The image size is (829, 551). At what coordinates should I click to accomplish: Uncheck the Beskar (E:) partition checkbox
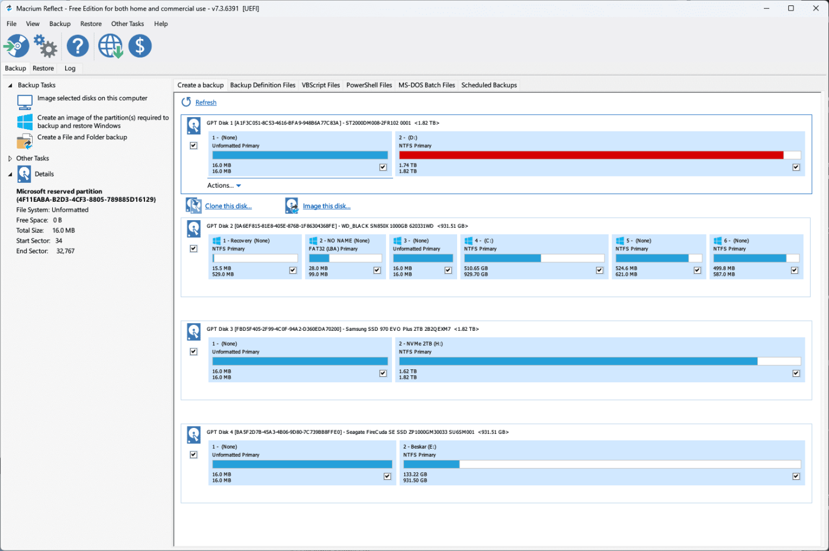coord(796,476)
